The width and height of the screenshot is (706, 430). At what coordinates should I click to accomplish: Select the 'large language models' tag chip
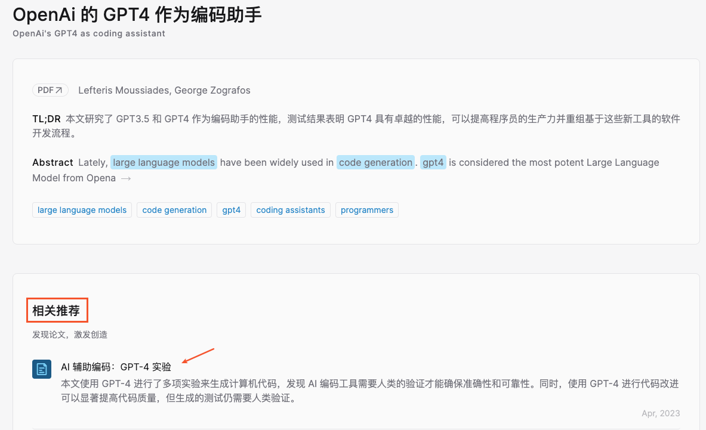click(x=82, y=210)
